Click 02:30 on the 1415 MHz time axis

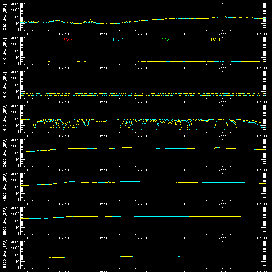coord(143,136)
